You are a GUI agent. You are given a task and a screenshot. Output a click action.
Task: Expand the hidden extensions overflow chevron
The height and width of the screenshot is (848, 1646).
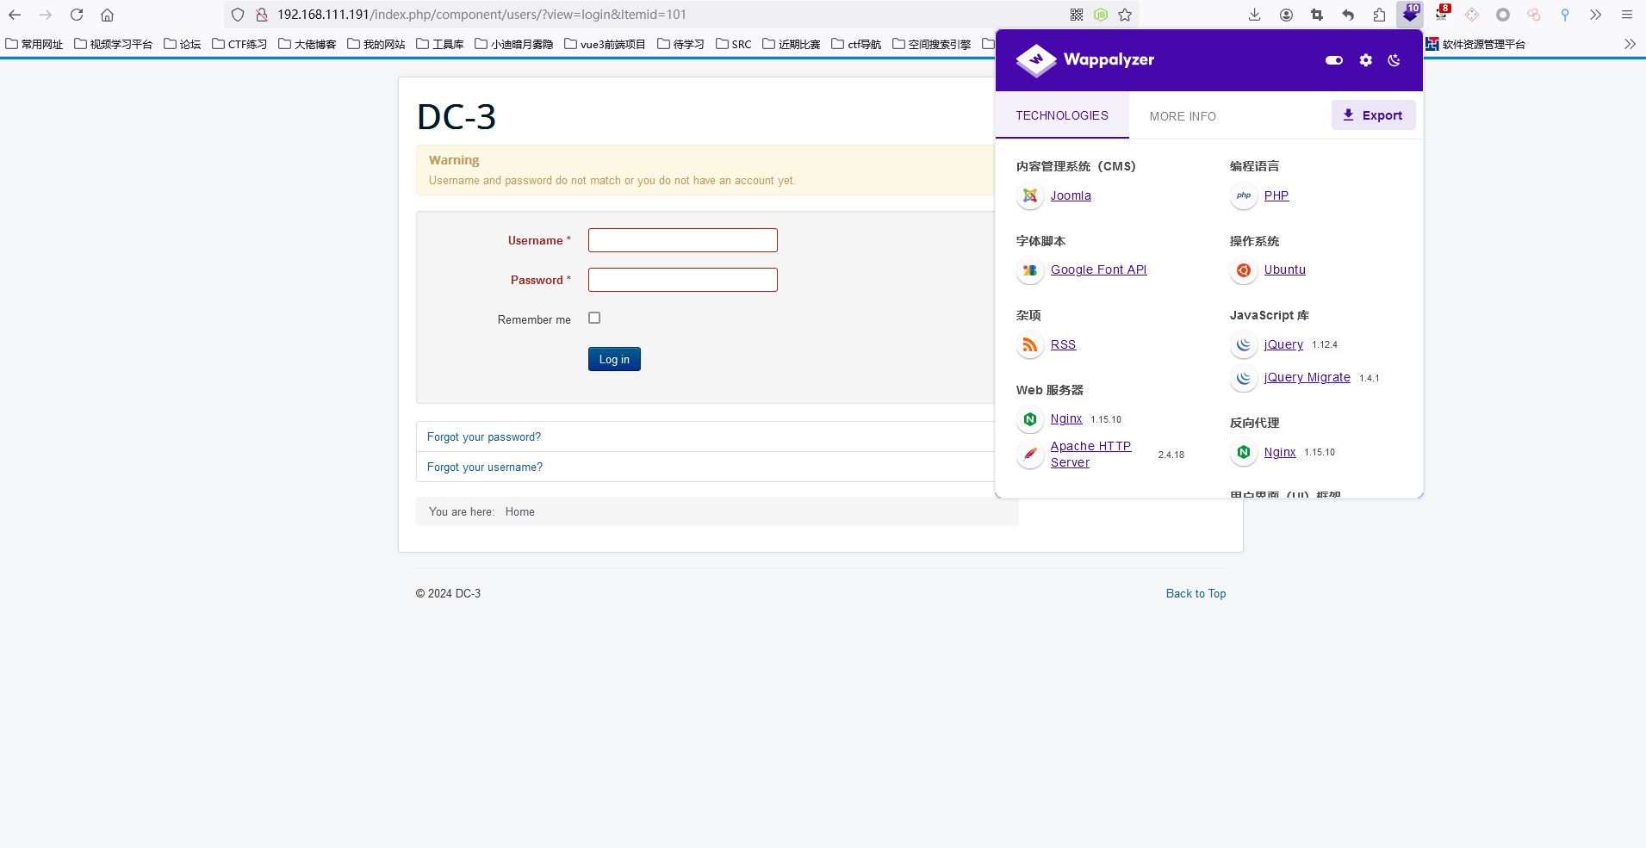[x=1595, y=15]
